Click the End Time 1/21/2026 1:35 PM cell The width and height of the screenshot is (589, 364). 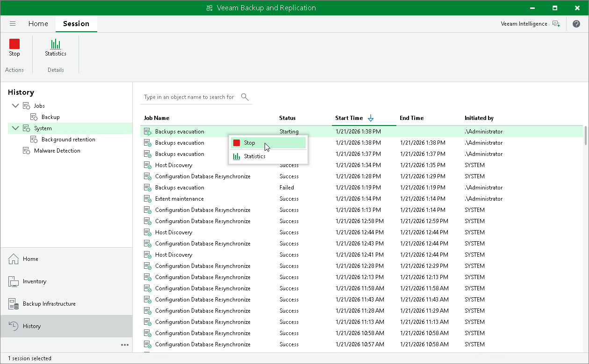pyautogui.click(x=423, y=165)
